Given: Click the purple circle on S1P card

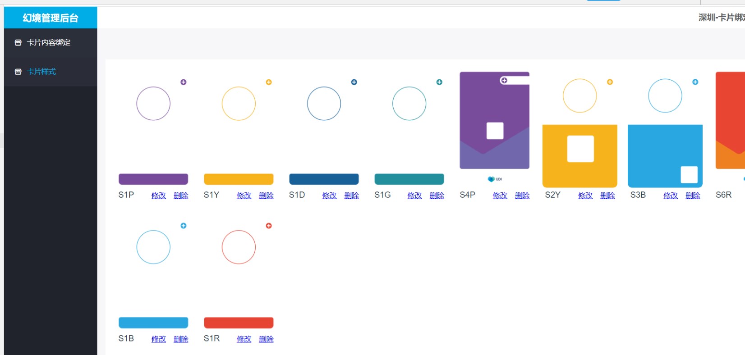Looking at the screenshot, I should click(153, 104).
